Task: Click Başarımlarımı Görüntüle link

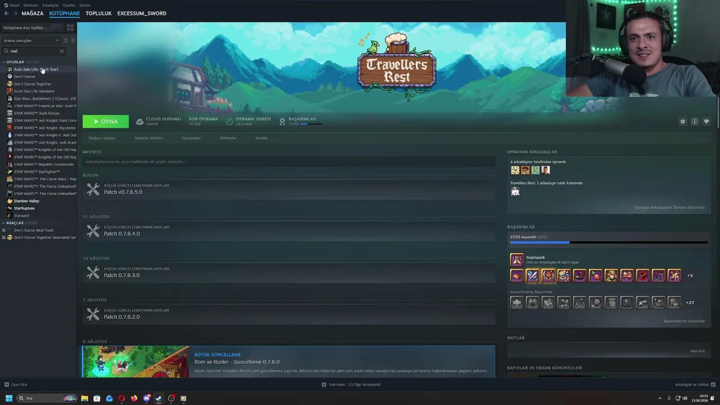Action: (x=684, y=321)
